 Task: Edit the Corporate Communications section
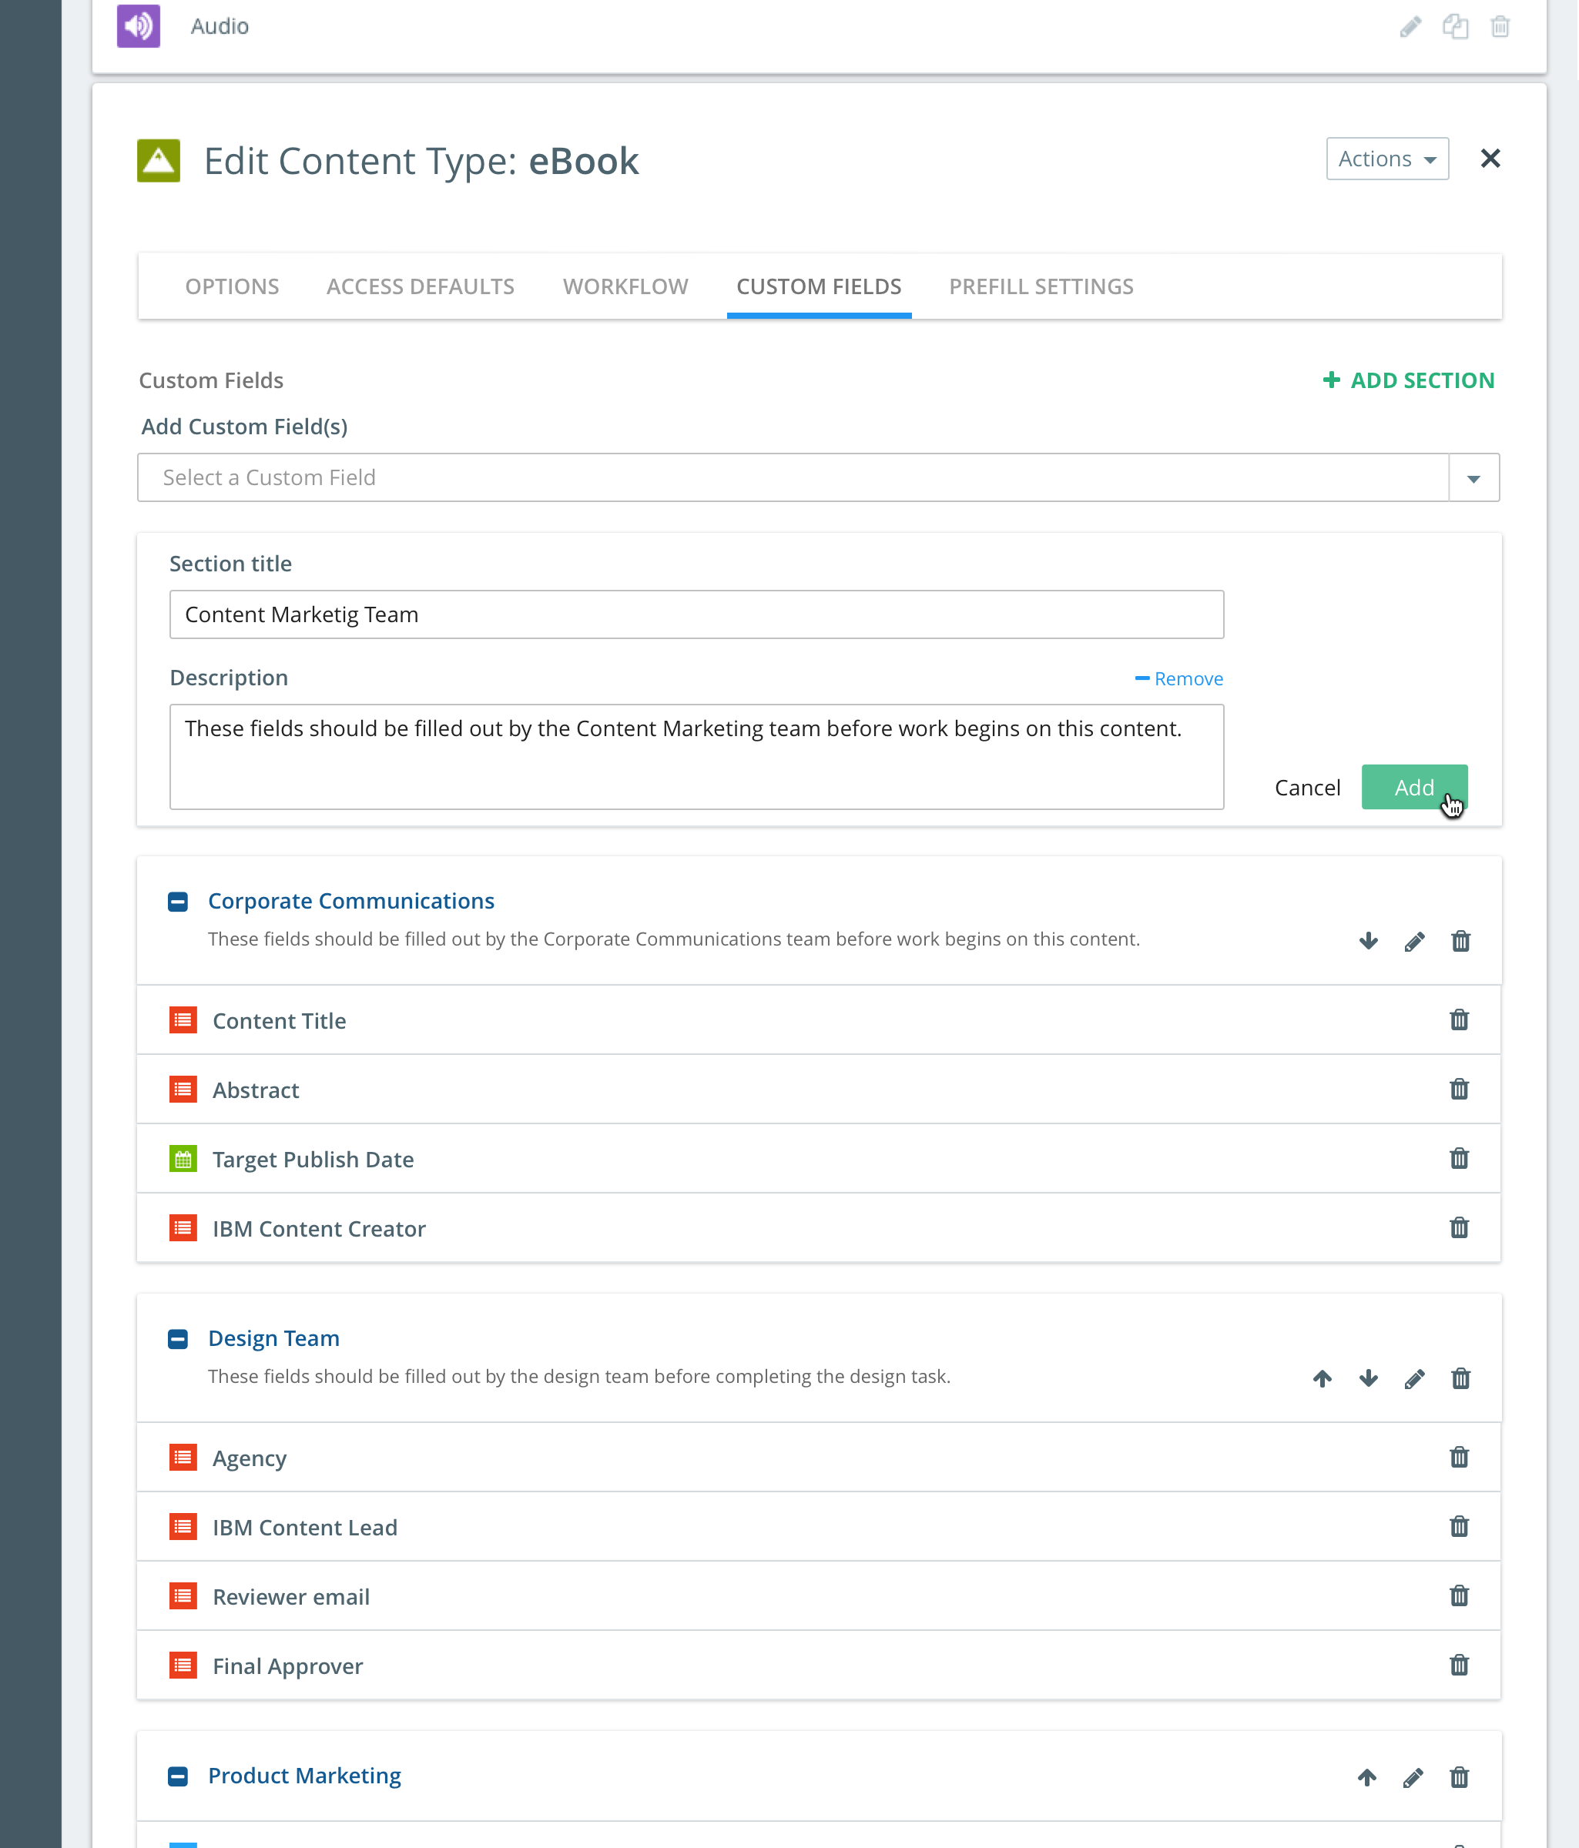click(1414, 942)
